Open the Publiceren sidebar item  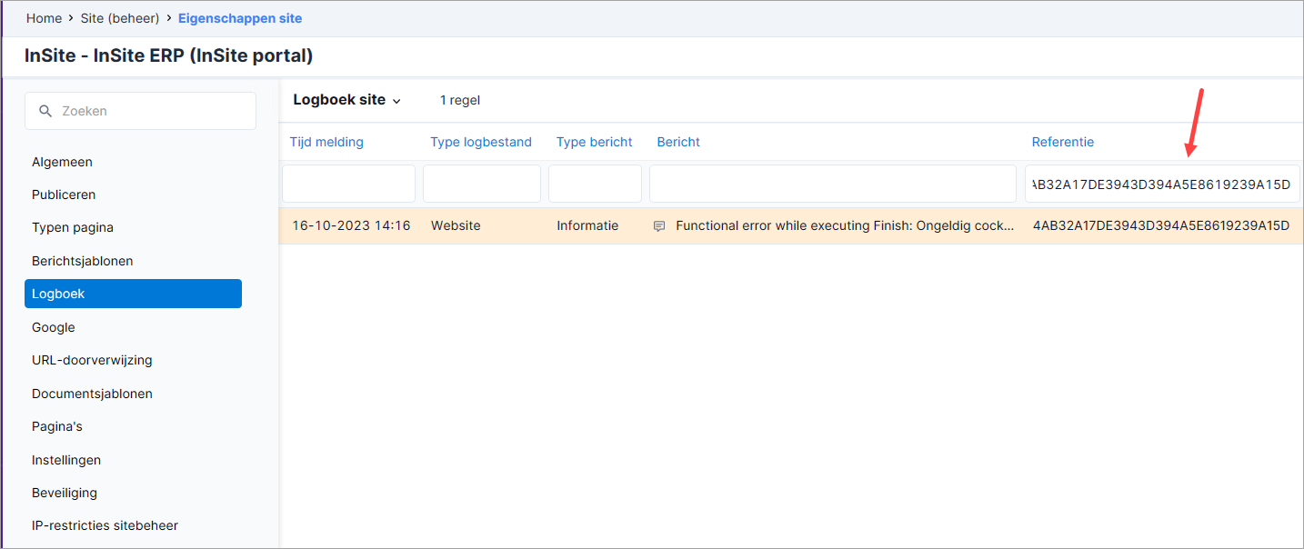point(64,195)
